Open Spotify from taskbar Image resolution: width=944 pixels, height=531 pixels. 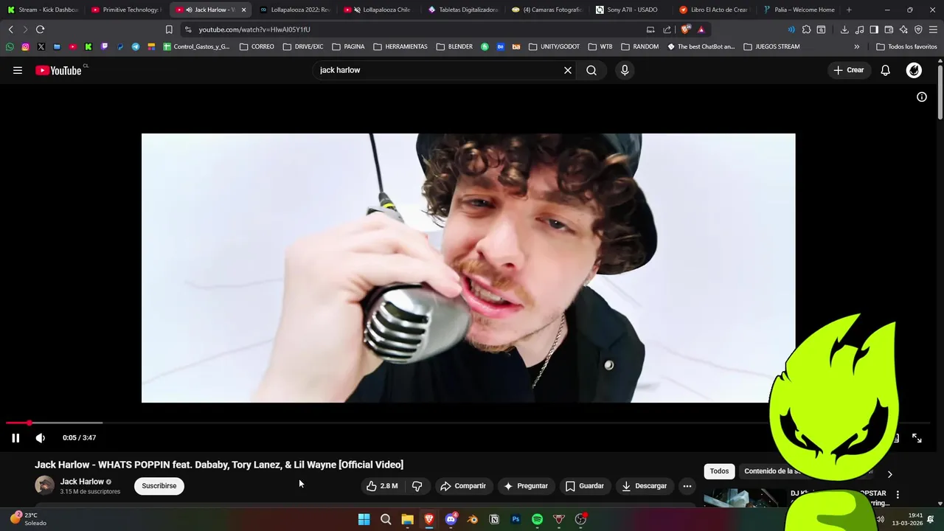click(537, 519)
